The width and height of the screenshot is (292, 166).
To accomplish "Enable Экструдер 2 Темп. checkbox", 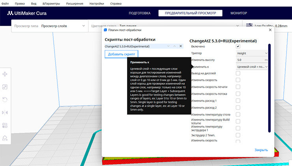I will [238, 135].
